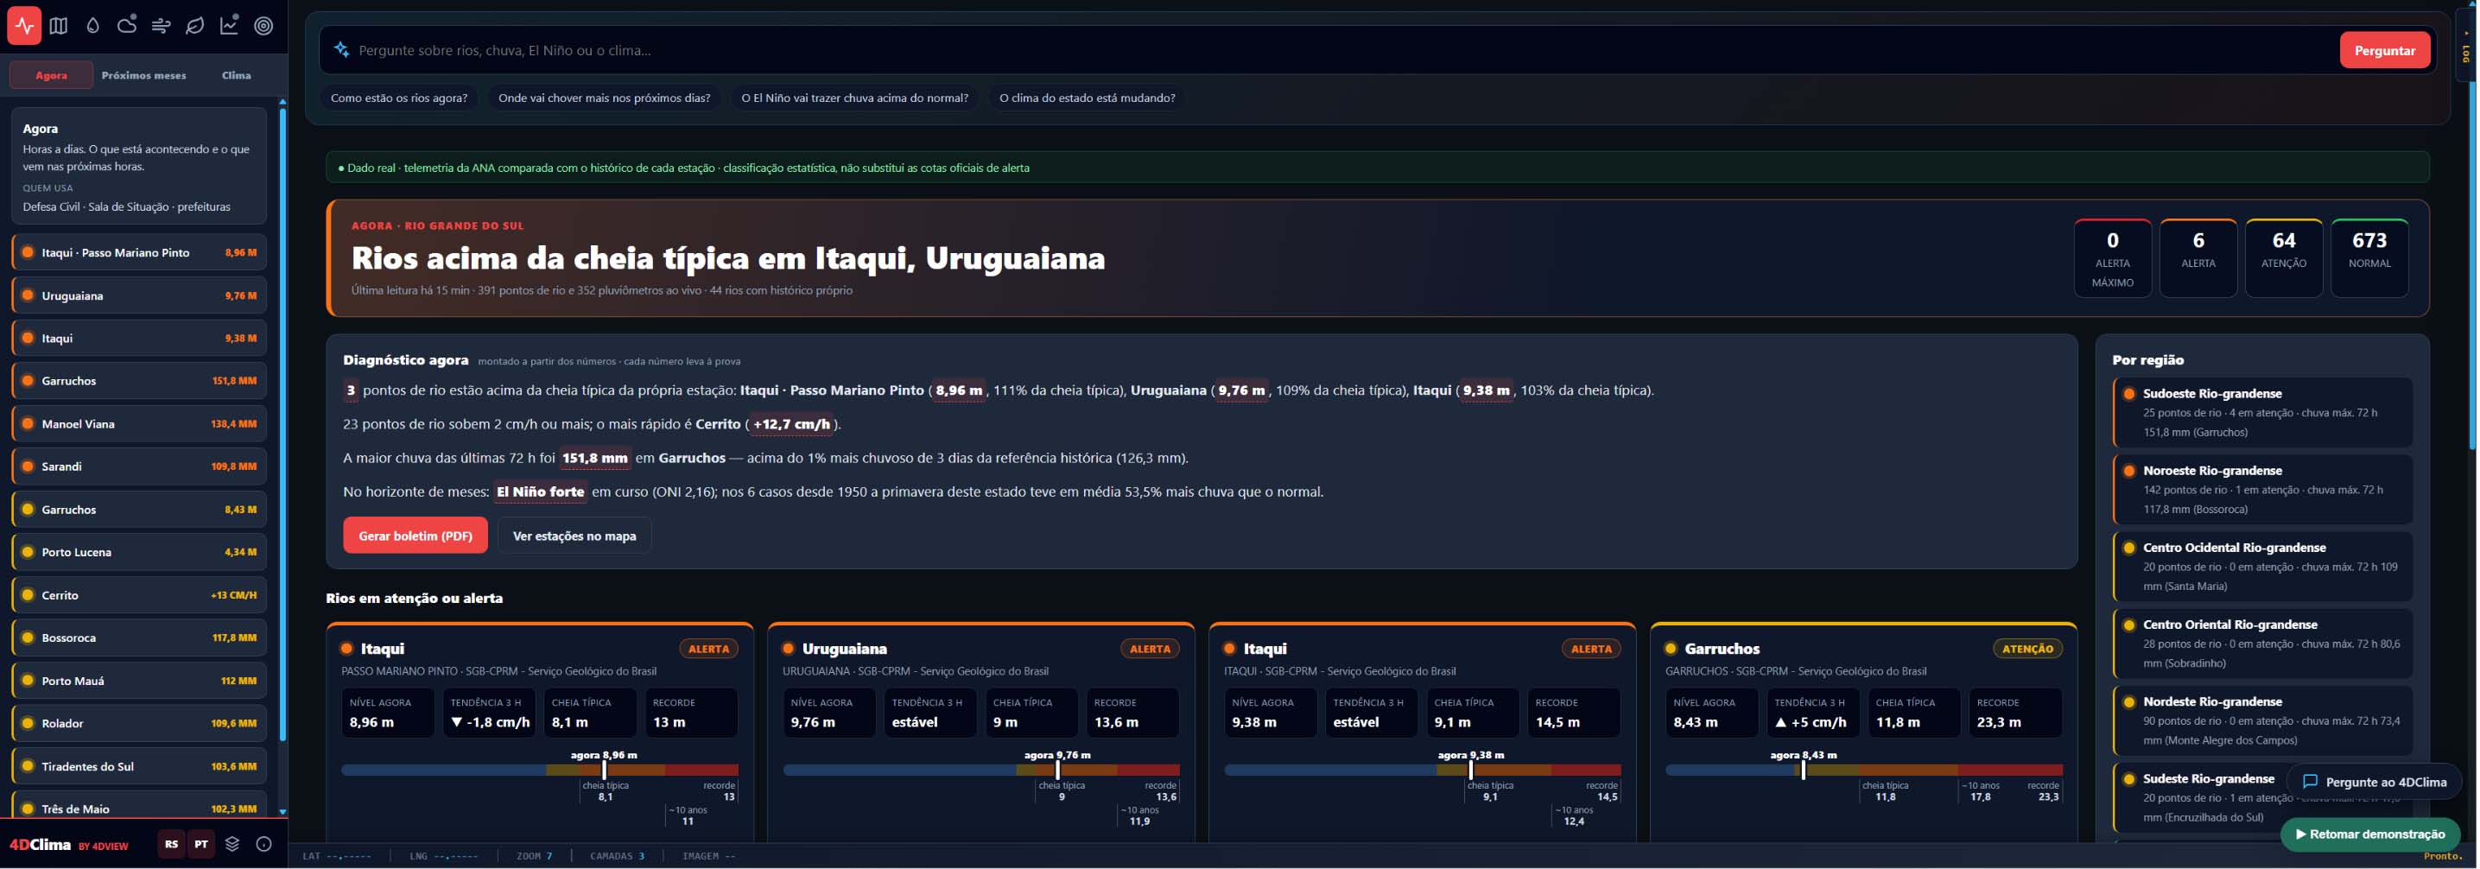Image resolution: width=2480 pixels, height=869 pixels.
Task: Select 'Itaqui · Passo Mariano Pinto' station row
Action: 138,253
